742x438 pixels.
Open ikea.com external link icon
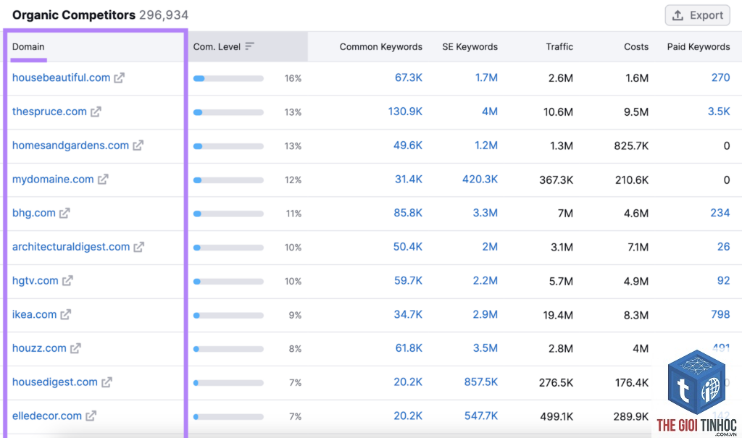66,314
